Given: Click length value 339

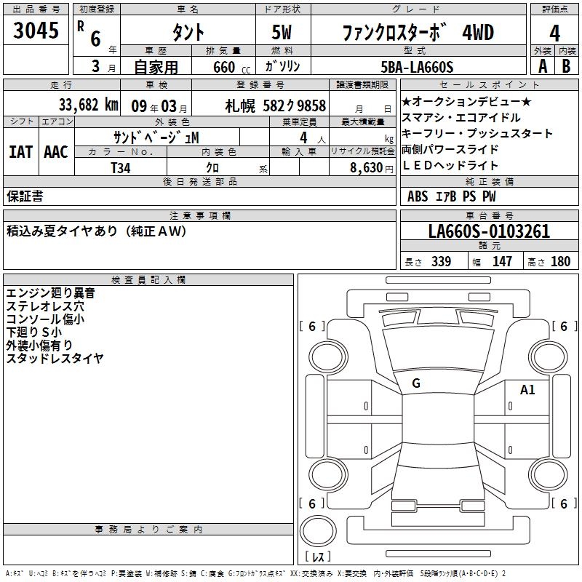Looking at the screenshot, I should click(x=441, y=261).
